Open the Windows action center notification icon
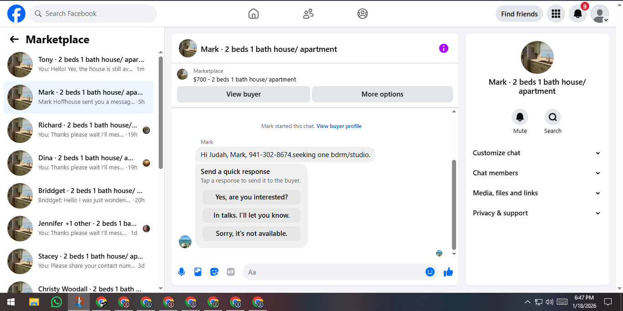 point(608,302)
